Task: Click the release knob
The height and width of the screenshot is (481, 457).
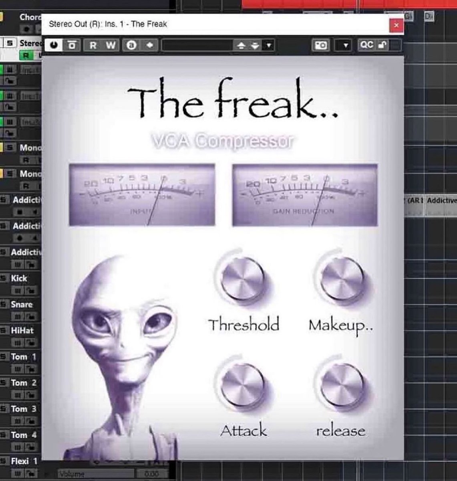Action: 342,385
